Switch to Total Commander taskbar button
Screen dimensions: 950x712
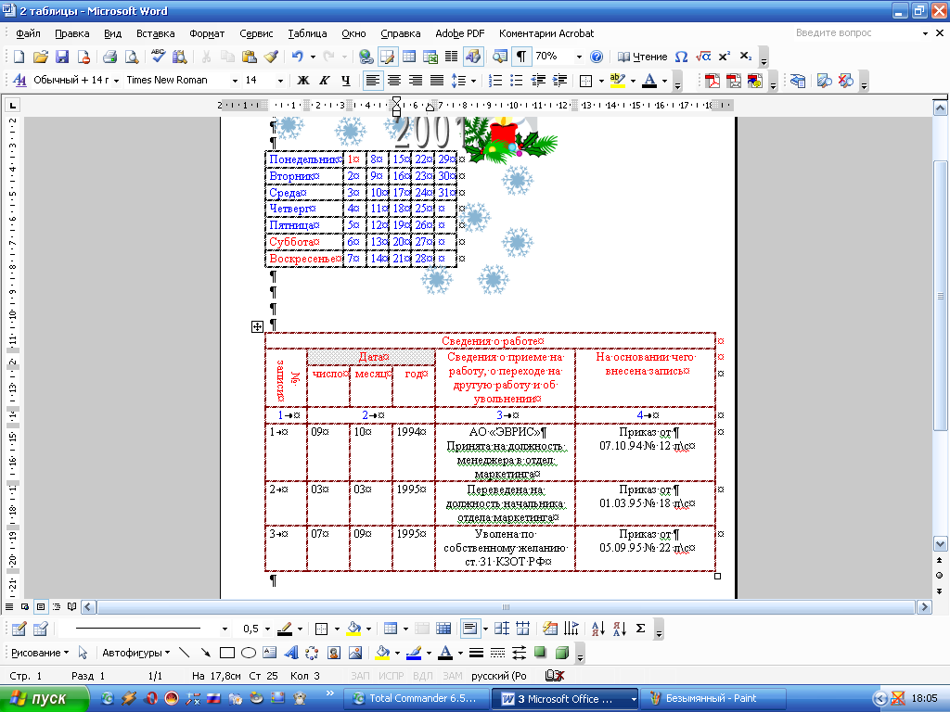415,699
